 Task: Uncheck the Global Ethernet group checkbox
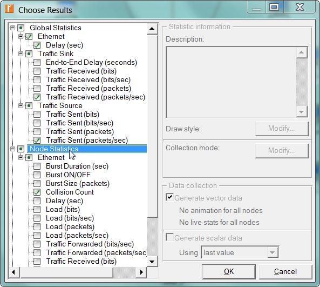29,37
